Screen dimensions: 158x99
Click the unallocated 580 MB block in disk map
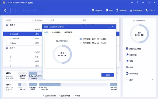[23, 75]
